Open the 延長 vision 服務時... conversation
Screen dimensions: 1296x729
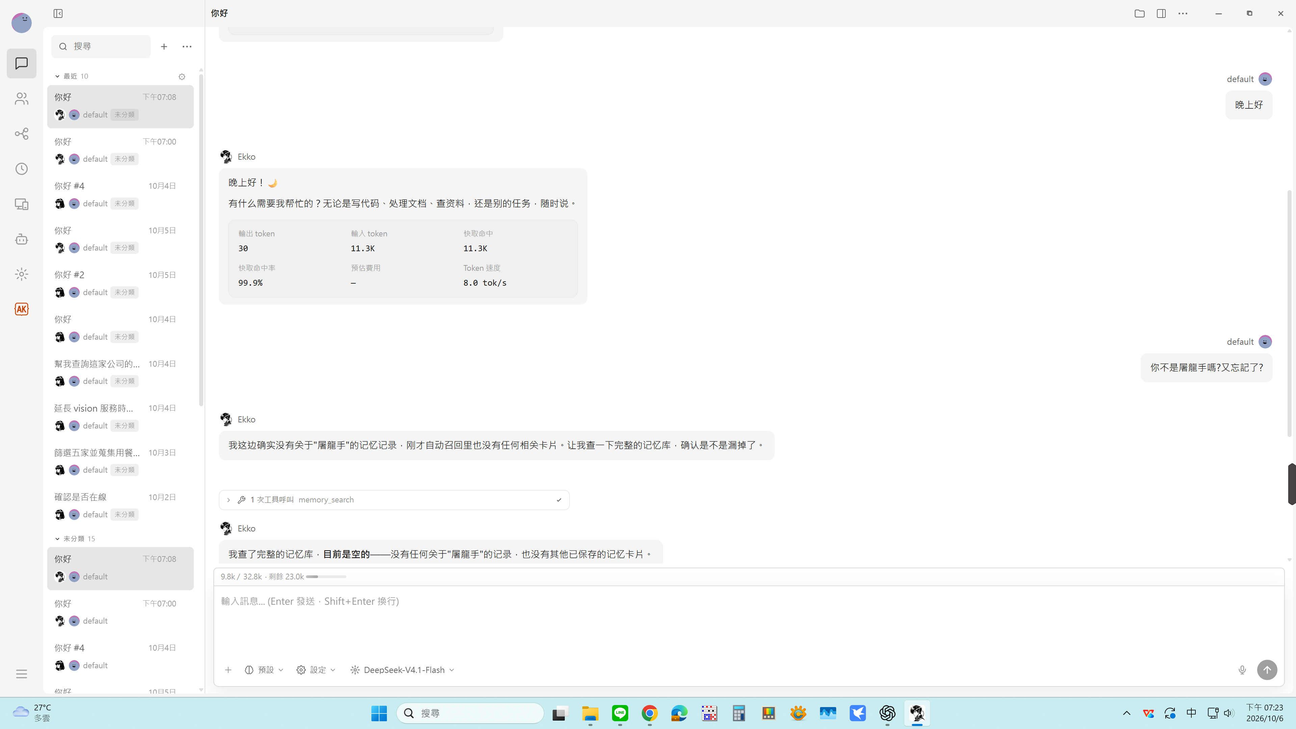coord(120,417)
